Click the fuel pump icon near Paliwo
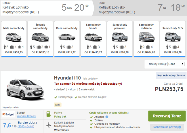Image resolution: width=187 pixels, height=133 pixels. [x=49, y=114]
